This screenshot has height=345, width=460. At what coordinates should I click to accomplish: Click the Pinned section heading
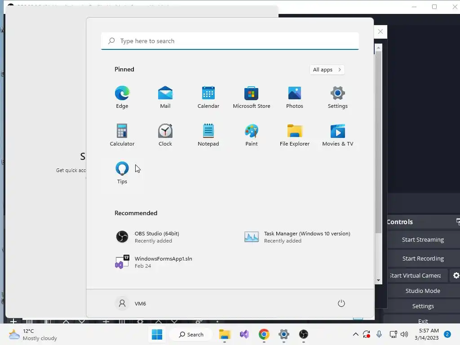point(124,69)
